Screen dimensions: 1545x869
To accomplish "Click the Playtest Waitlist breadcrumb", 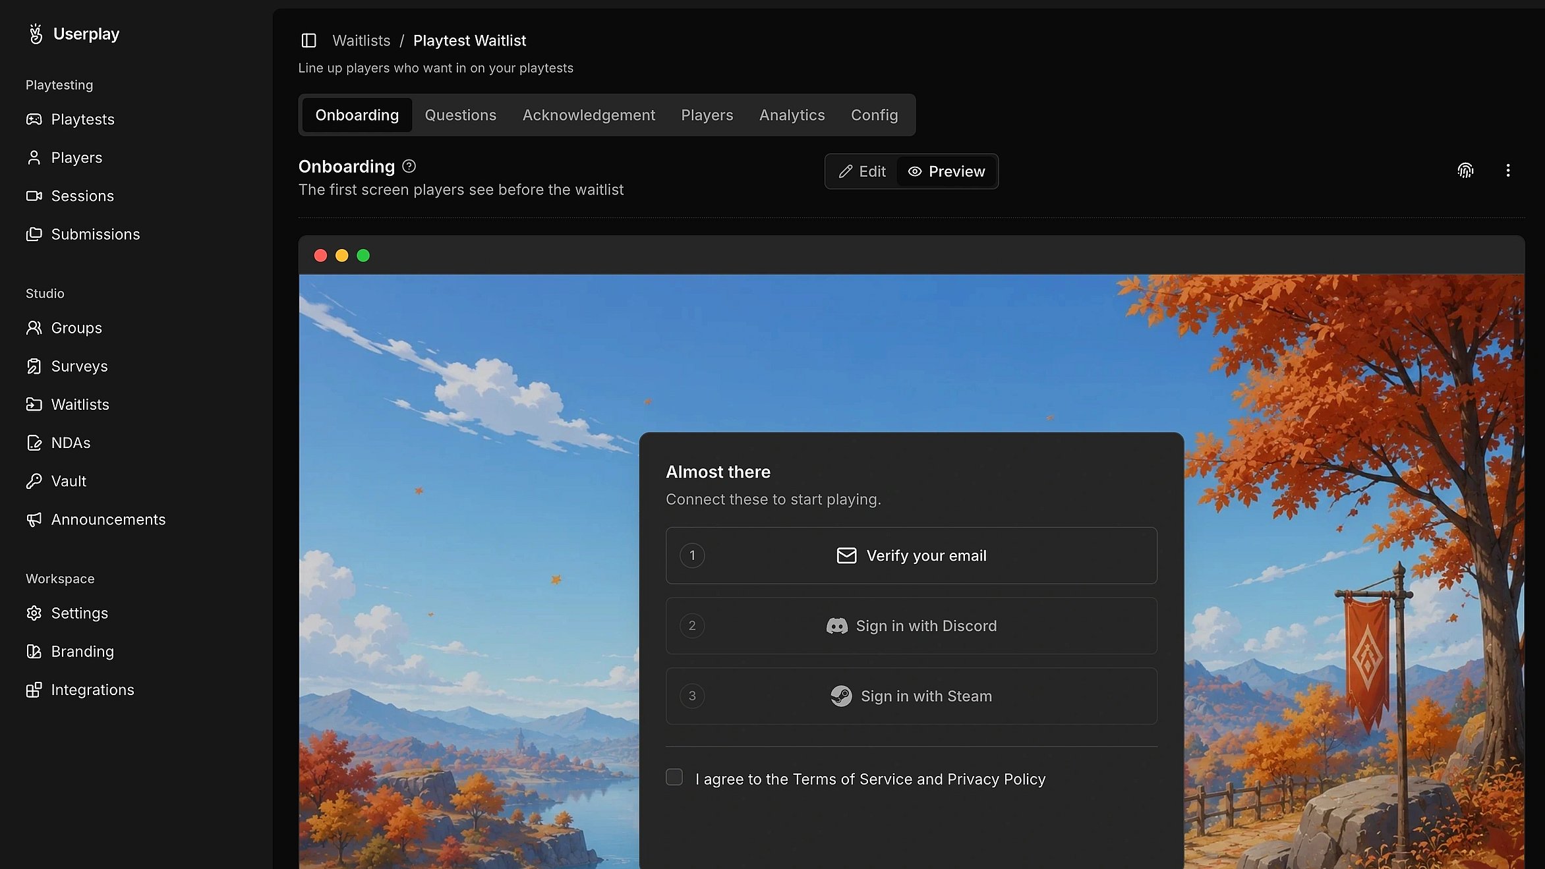I will point(469,40).
